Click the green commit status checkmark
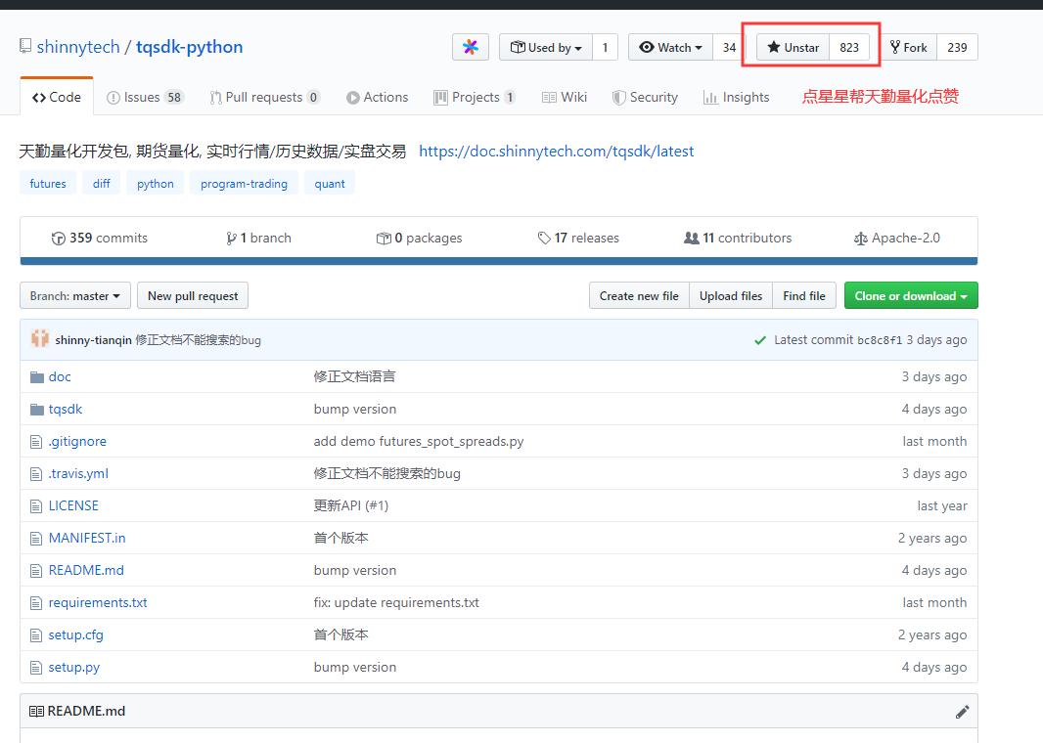The width and height of the screenshot is (1043, 743). tap(760, 340)
